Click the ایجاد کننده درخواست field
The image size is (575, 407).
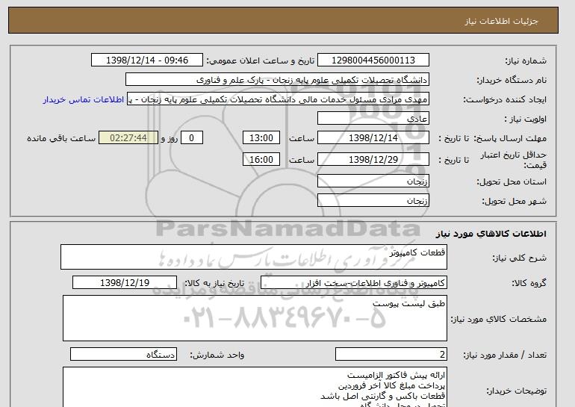point(278,99)
